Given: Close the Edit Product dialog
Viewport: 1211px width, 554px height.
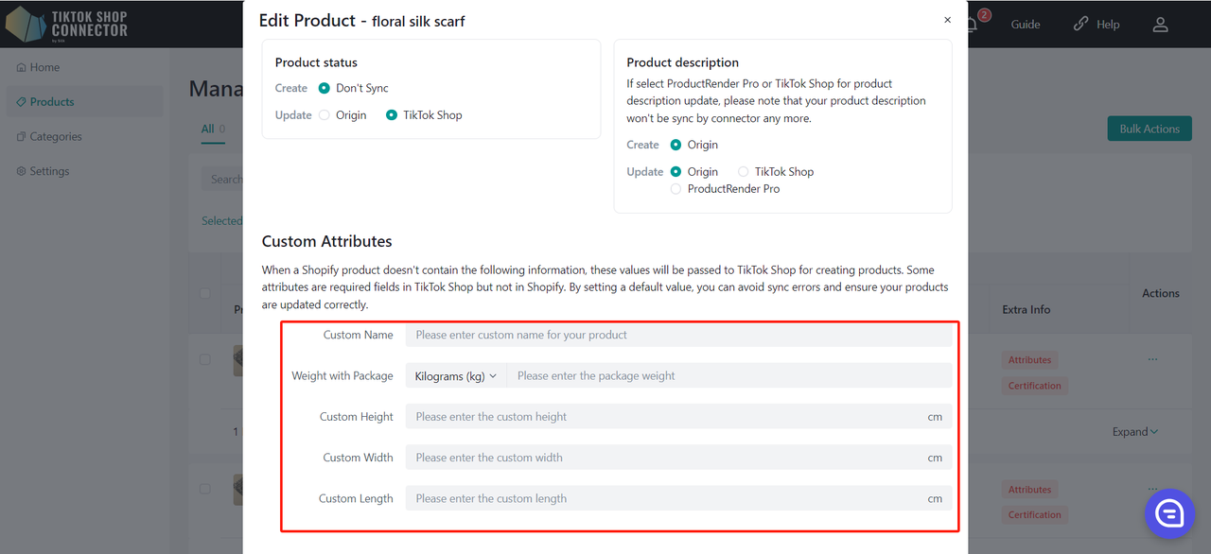Looking at the screenshot, I should click(x=947, y=20).
